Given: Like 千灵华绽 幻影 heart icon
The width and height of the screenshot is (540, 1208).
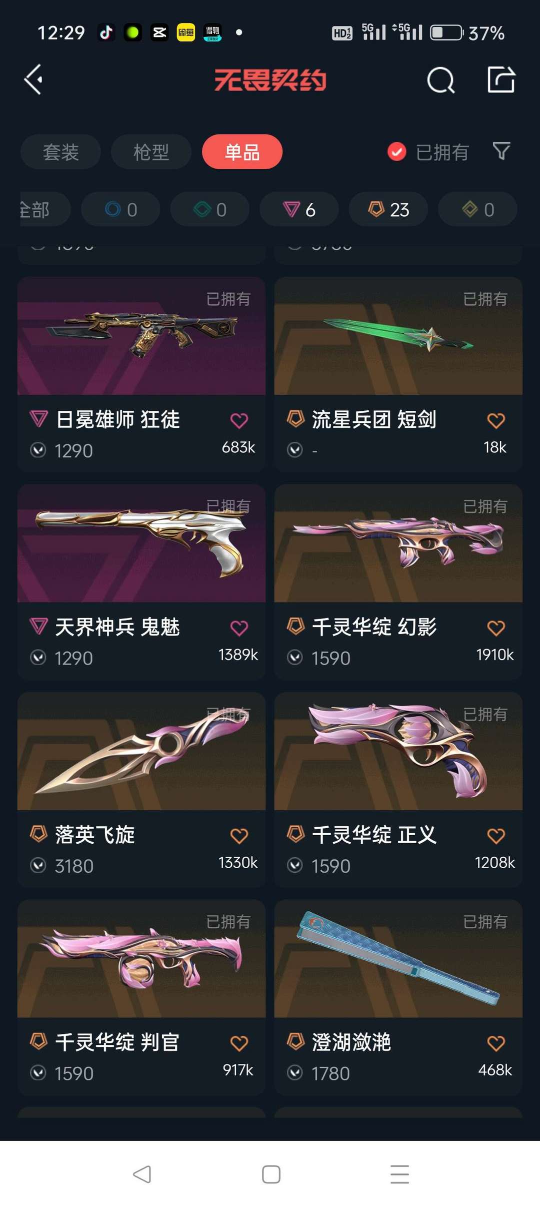Looking at the screenshot, I should point(495,628).
